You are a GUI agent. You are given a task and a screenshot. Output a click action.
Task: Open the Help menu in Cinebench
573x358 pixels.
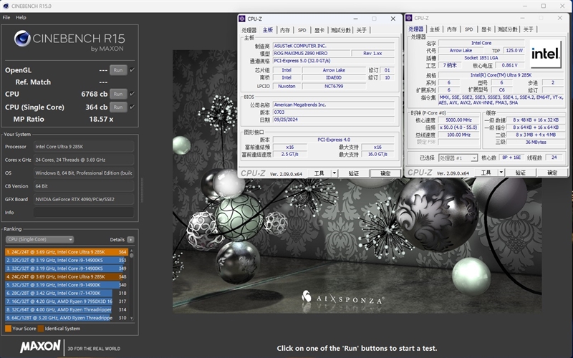21,17
